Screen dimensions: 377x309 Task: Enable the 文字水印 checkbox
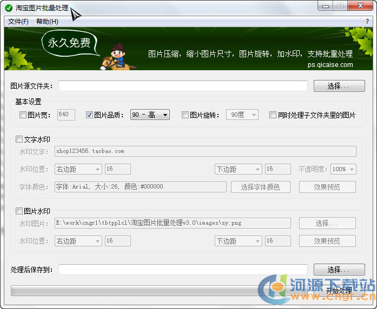tap(19, 139)
